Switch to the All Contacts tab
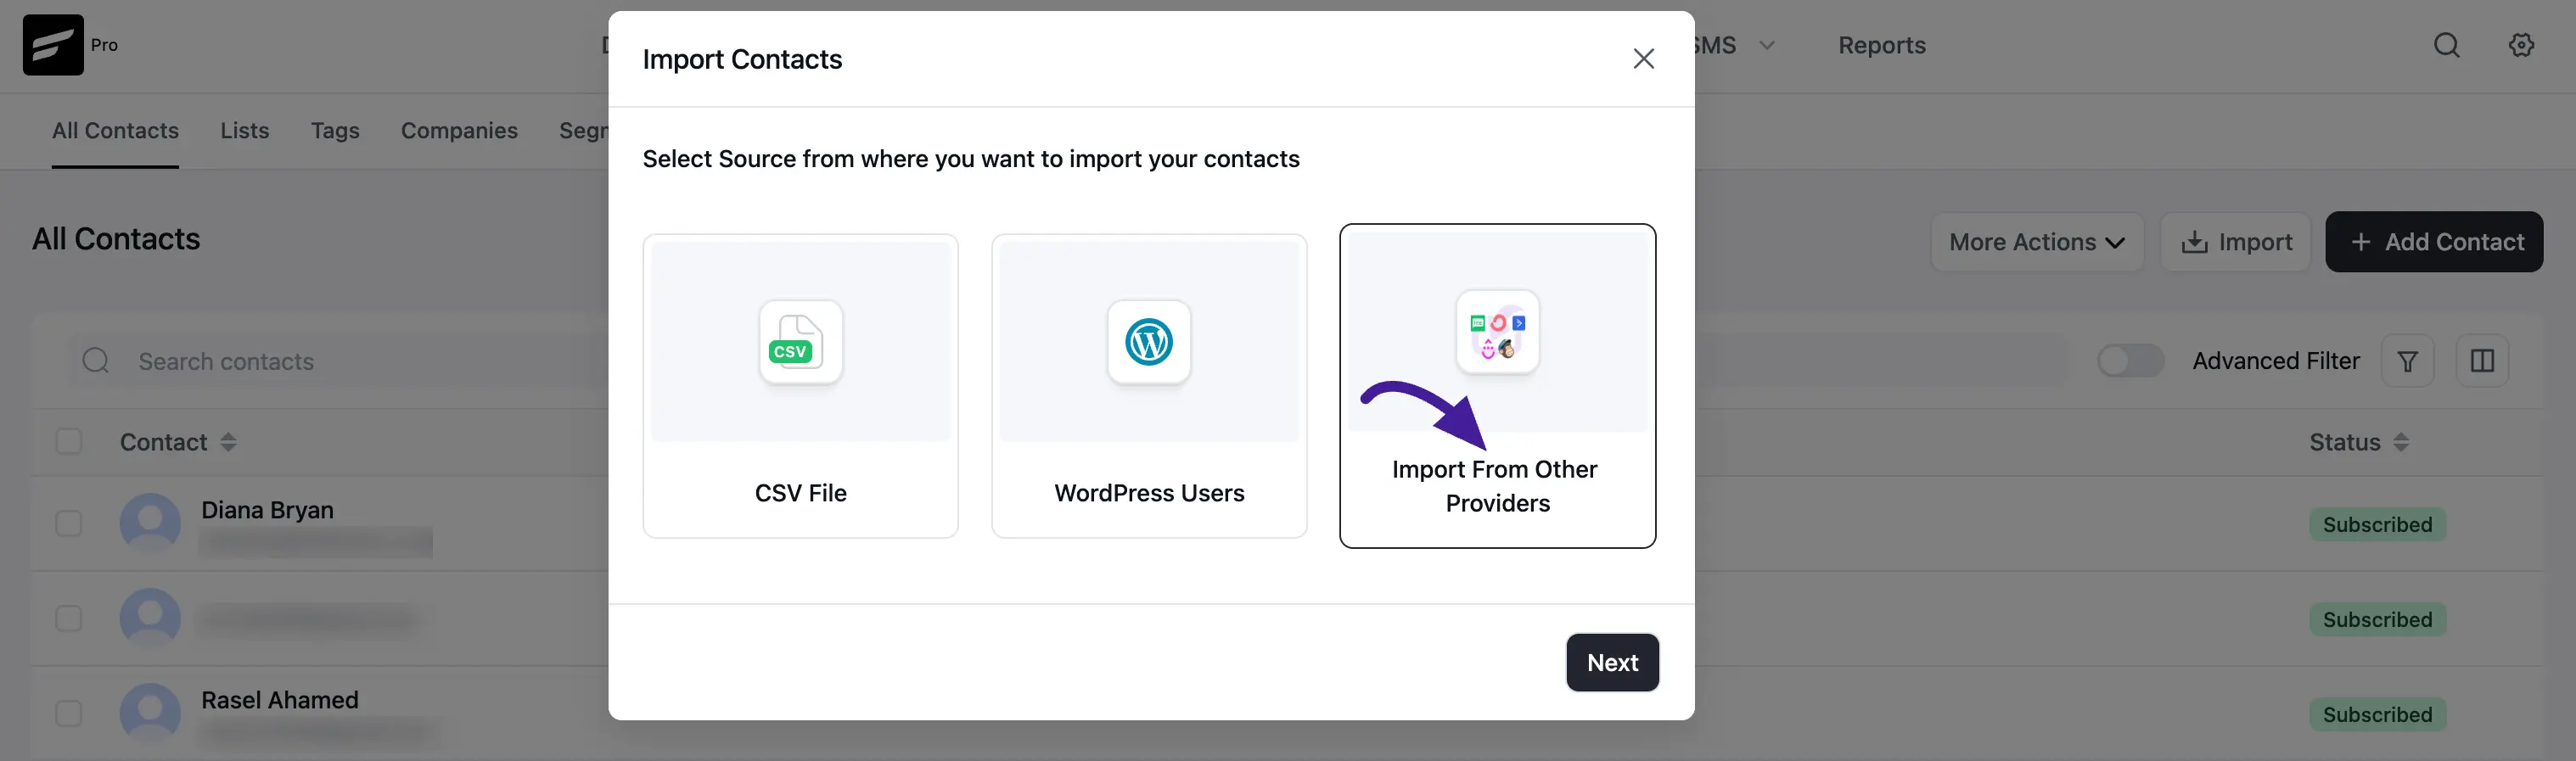Viewport: 2576px width, 761px height. 115,131
